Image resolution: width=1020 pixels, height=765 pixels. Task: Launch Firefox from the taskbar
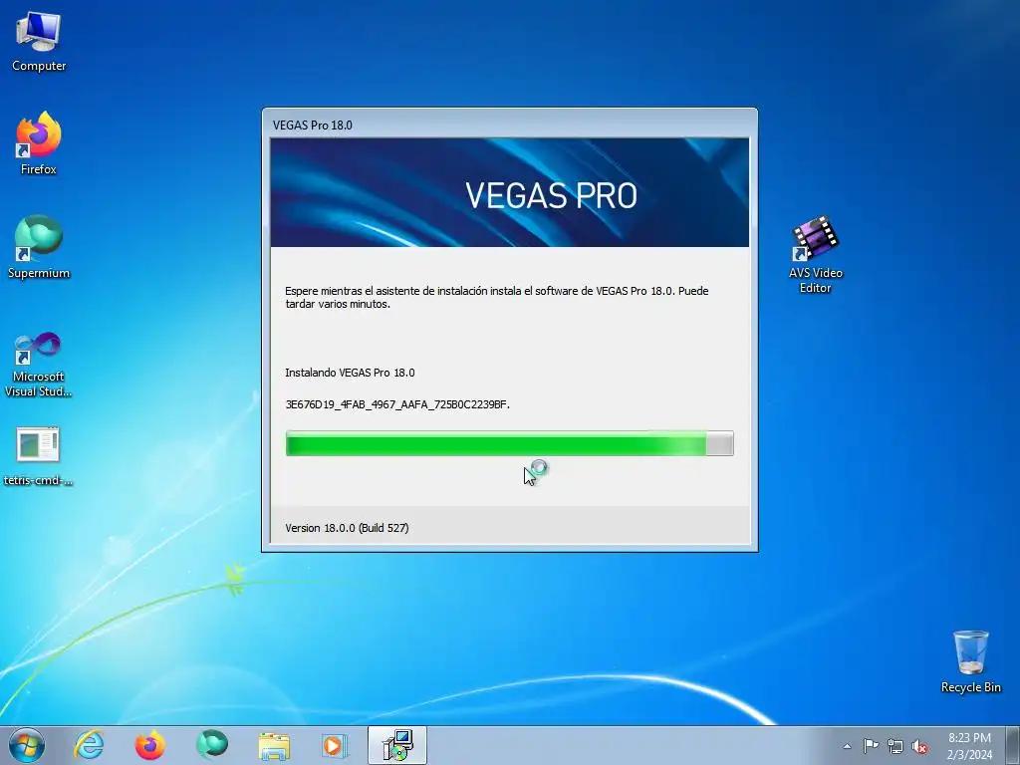point(149,745)
